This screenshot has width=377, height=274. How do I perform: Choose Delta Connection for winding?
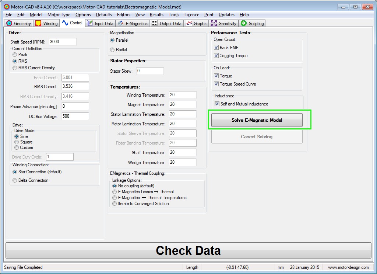point(15,181)
